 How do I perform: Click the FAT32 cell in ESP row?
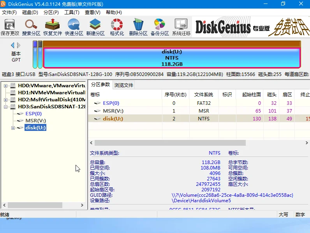click(204, 103)
